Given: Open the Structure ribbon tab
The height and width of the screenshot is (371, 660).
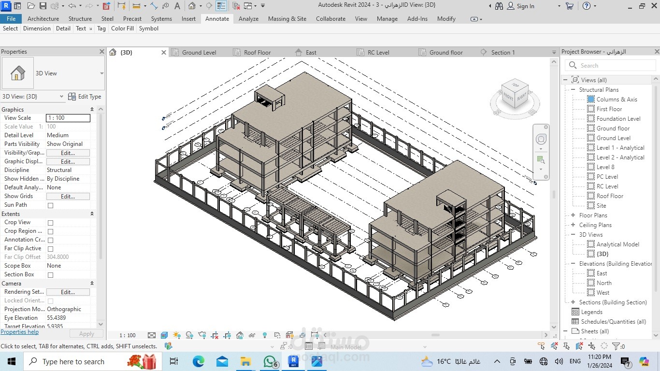Looking at the screenshot, I should click(x=80, y=19).
